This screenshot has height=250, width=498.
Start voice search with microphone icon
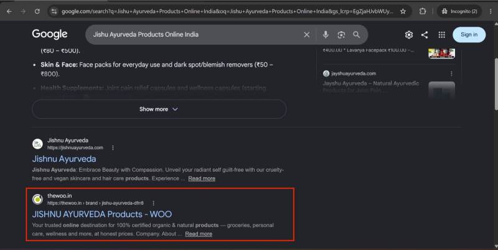326,35
